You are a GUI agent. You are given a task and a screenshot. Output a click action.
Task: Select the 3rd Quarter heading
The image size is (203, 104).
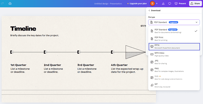point(86,65)
